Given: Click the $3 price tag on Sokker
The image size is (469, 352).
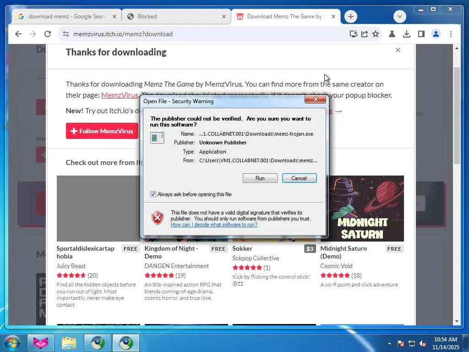Looking at the screenshot, I should pyautogui.click(x=310, y=249).
